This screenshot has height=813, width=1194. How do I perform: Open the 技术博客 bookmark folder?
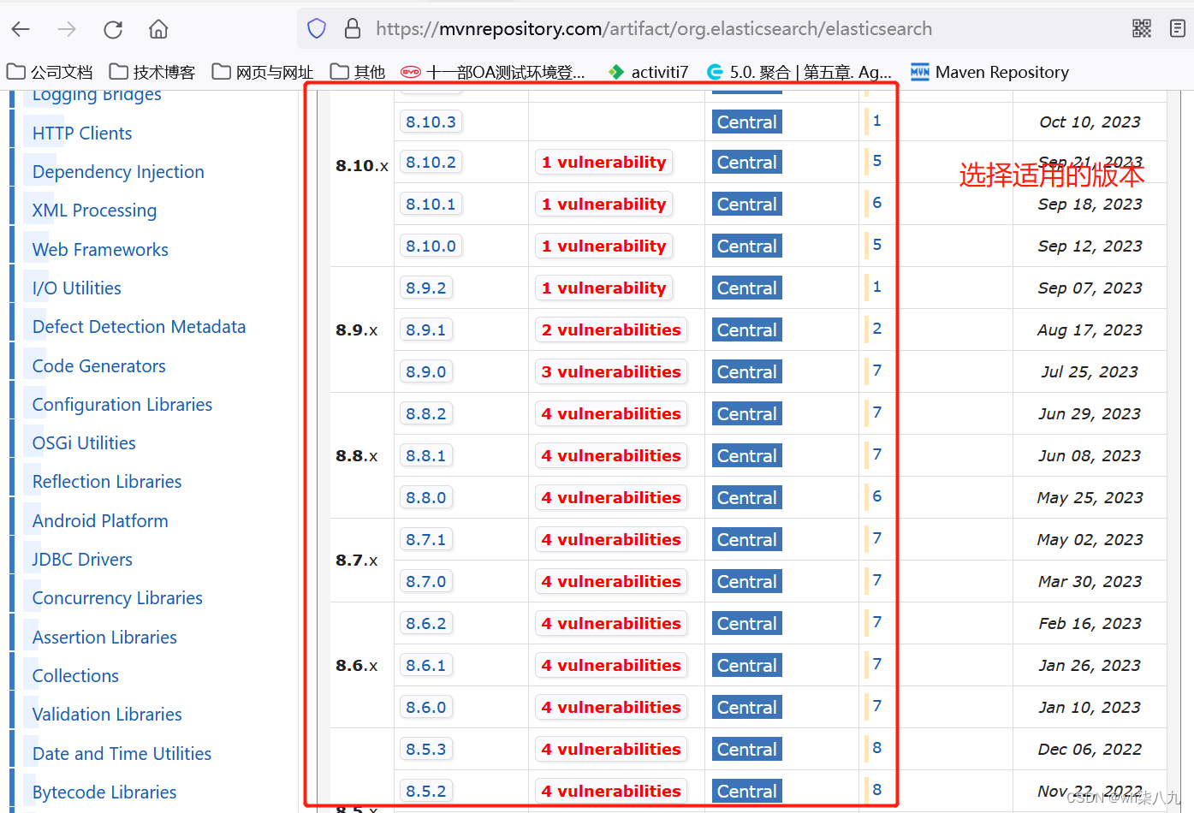coord(152,72)
